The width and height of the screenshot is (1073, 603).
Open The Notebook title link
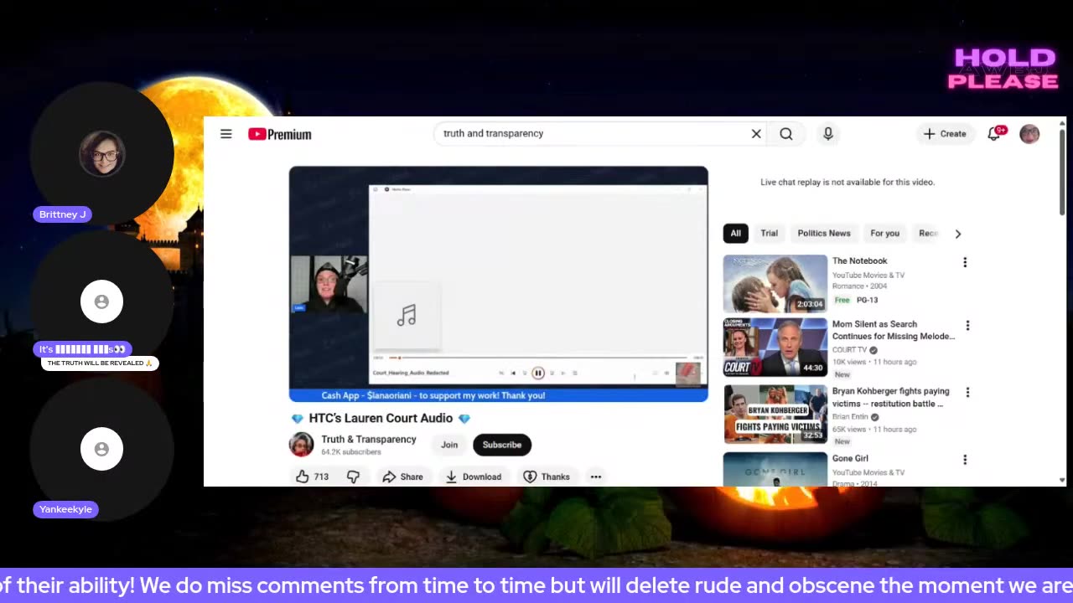point(859,261)
